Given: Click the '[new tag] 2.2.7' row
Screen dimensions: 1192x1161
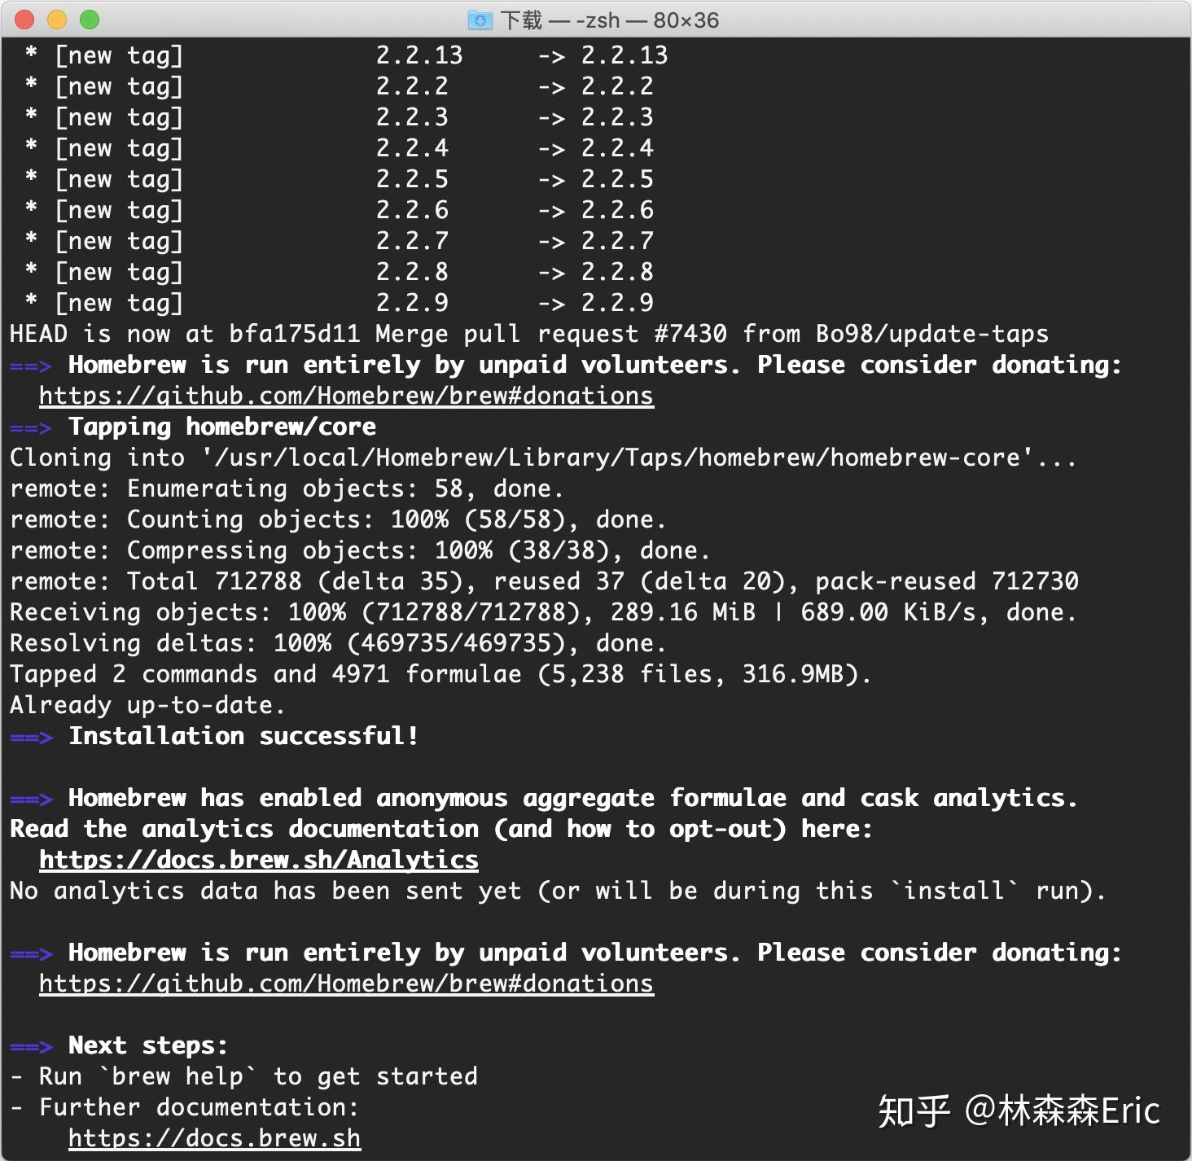Looking at the screenshot, I should (x=339, y=241).
